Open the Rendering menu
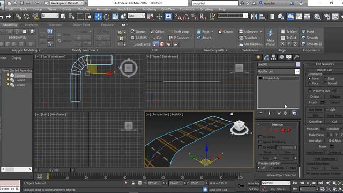This screenshot has height=193, width=343. click(x=149, y=9)
